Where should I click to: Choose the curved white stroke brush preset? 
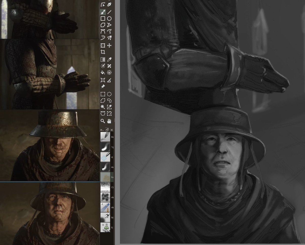105,167
